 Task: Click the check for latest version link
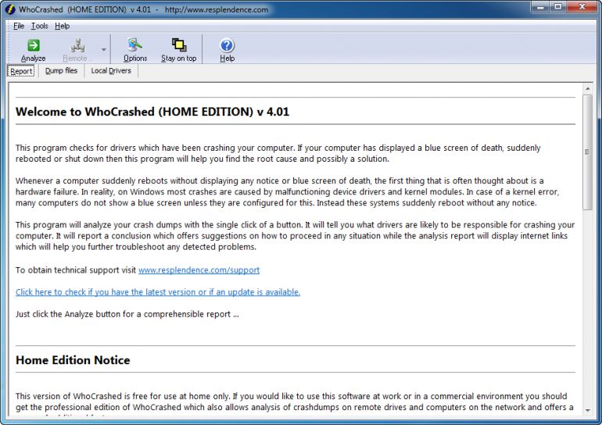[x=158, y=292]
